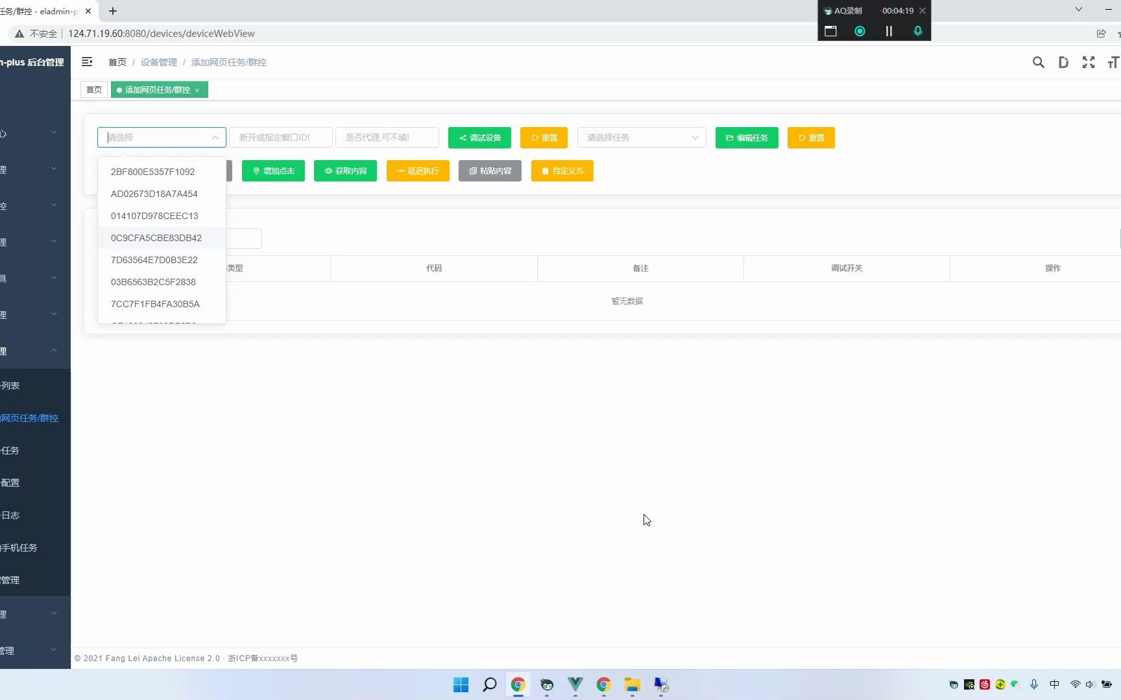Open the second Chrome icon on taskbar
This screenshot has height=700, width=1121.
603,684
